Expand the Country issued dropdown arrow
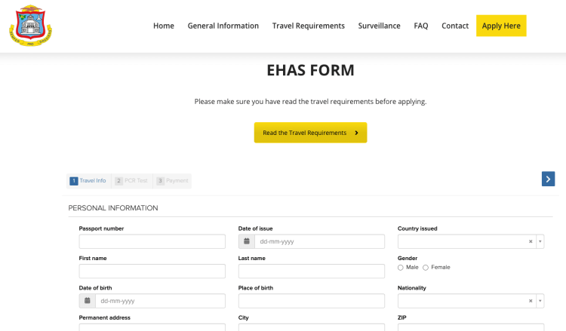Screen dimensions: 566x331 [540, 241]
